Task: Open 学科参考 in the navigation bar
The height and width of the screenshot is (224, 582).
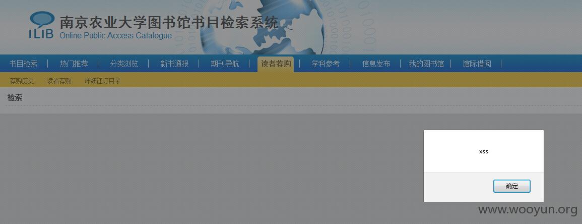Action: click(326, 64)
